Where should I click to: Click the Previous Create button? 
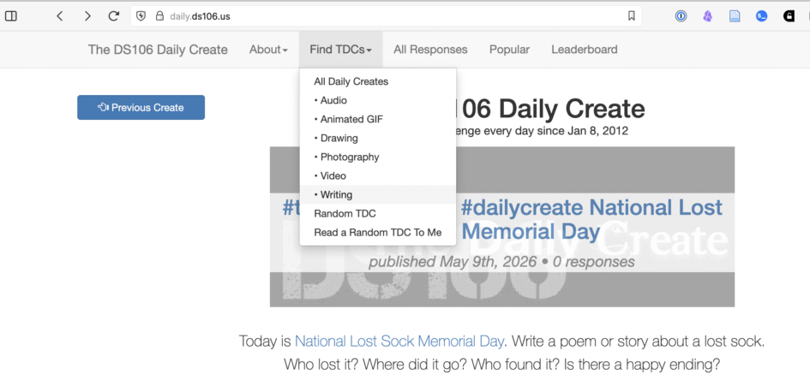coord(141,107)
